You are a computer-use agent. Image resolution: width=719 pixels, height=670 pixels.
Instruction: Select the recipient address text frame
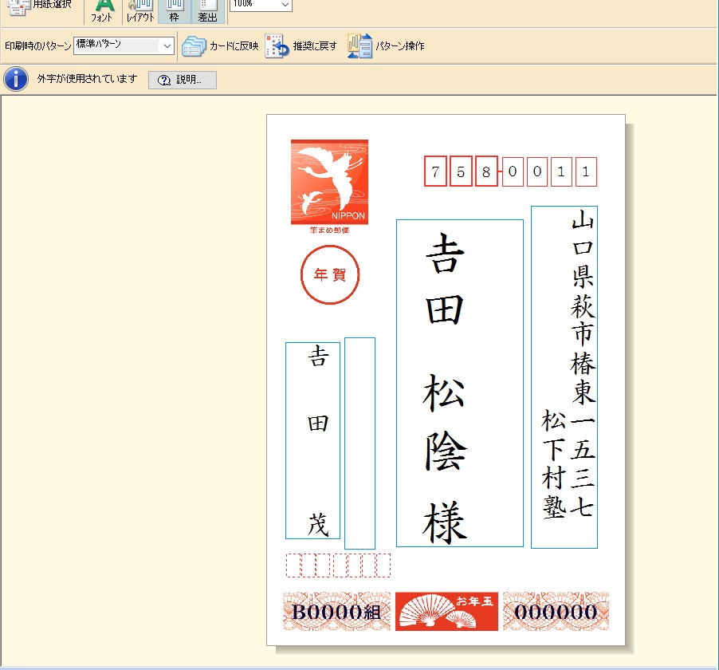coord(564,376)
